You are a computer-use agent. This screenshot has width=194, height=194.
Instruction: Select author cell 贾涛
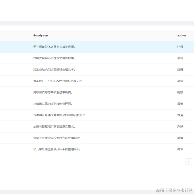click(180, 115)
